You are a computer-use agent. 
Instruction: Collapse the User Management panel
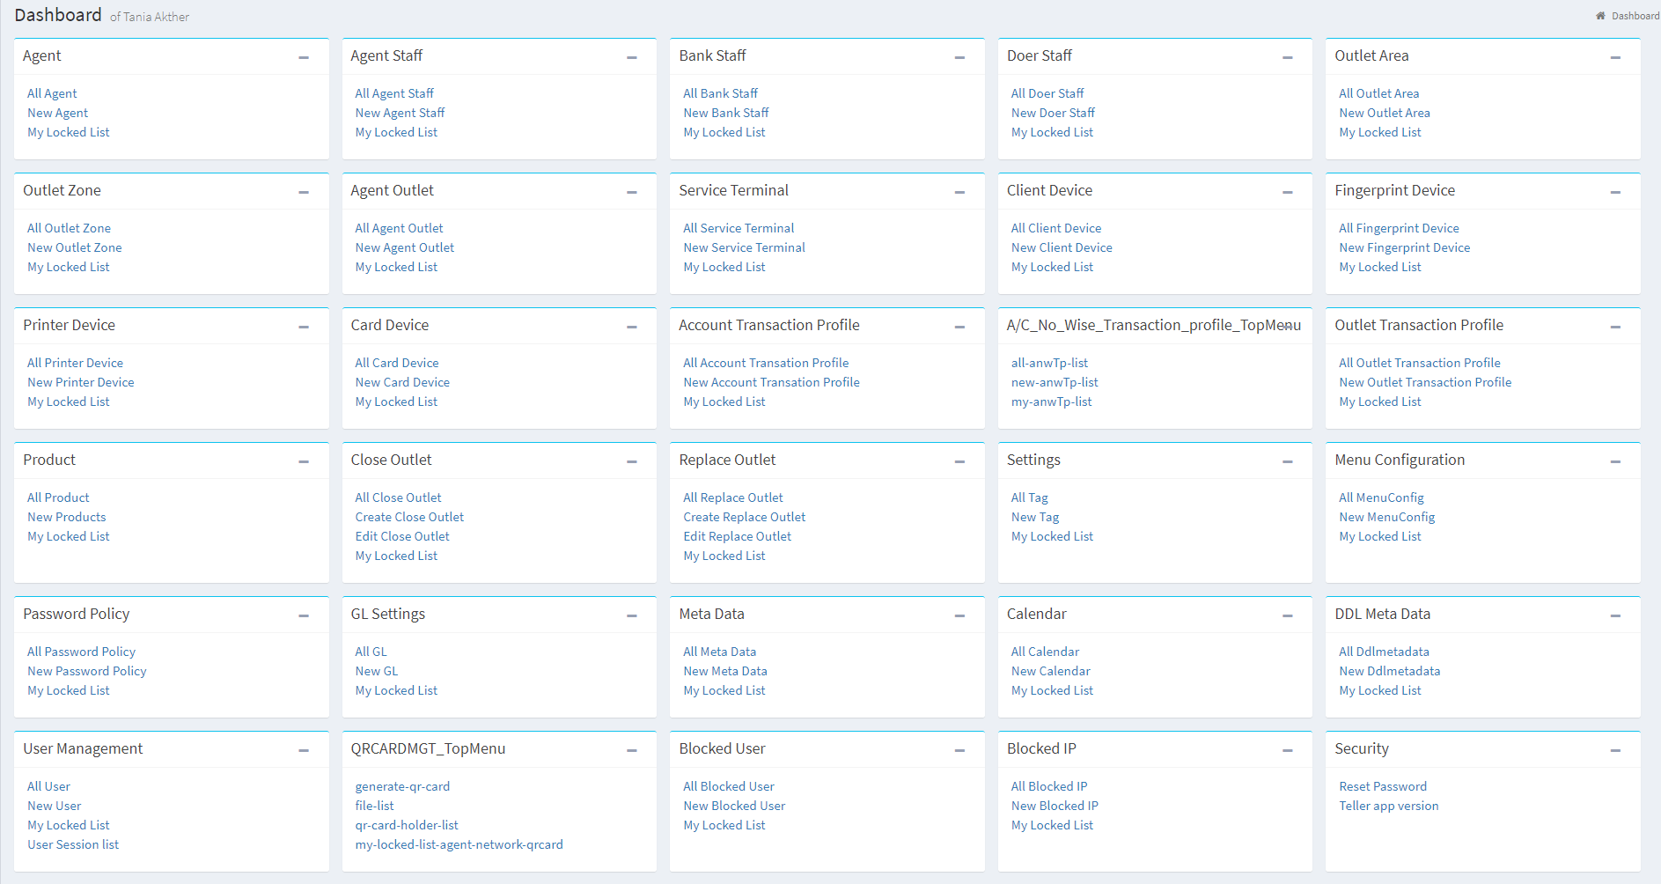(304, 750)
